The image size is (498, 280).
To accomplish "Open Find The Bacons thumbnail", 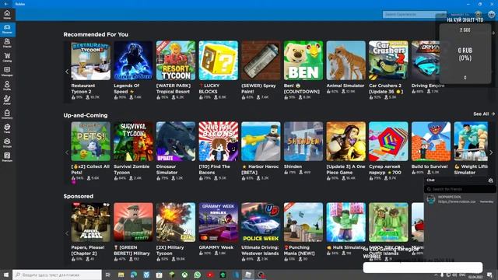I will pyautogui.click(x=219, y=142).
